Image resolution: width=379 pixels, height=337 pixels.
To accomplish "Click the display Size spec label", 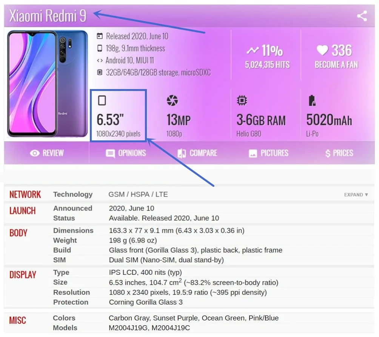I will (x=60, y=282).
